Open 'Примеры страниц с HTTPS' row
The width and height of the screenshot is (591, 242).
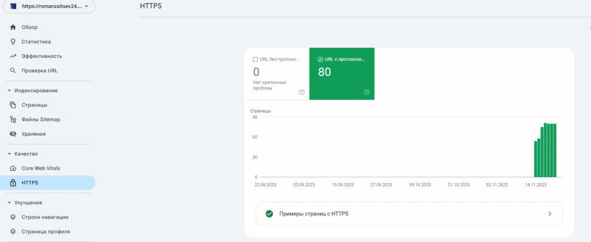click(x=409, y=214)
